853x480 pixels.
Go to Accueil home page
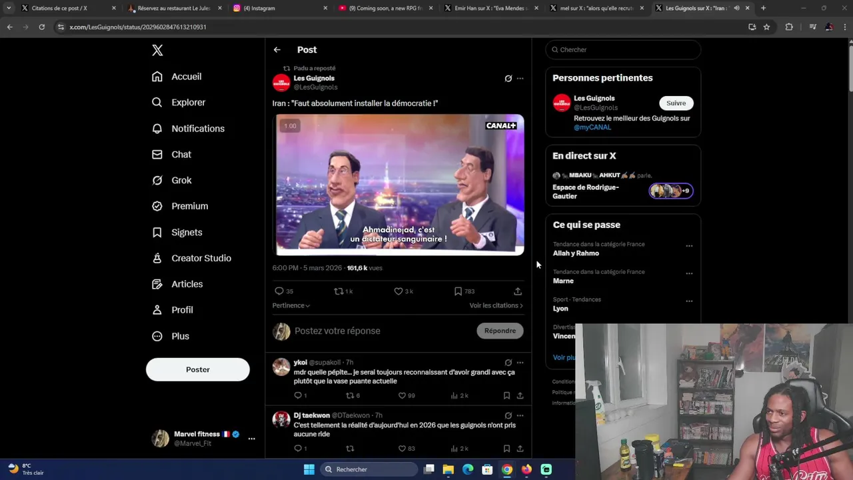(177, 77)
